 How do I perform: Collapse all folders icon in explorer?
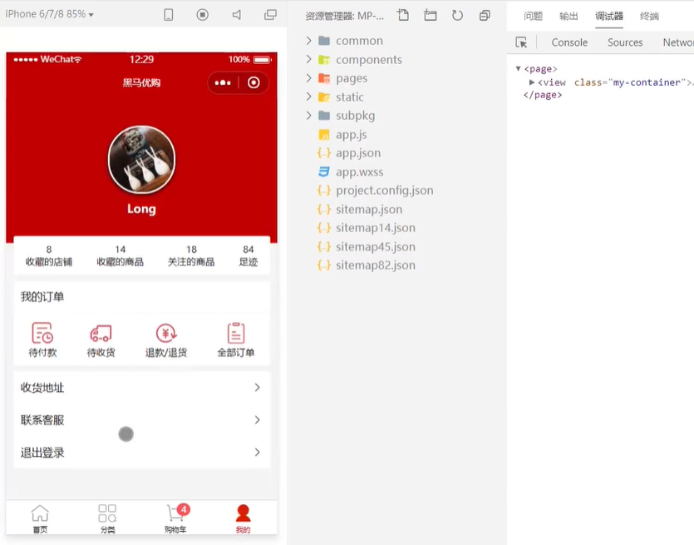click(x=485, y=16)
